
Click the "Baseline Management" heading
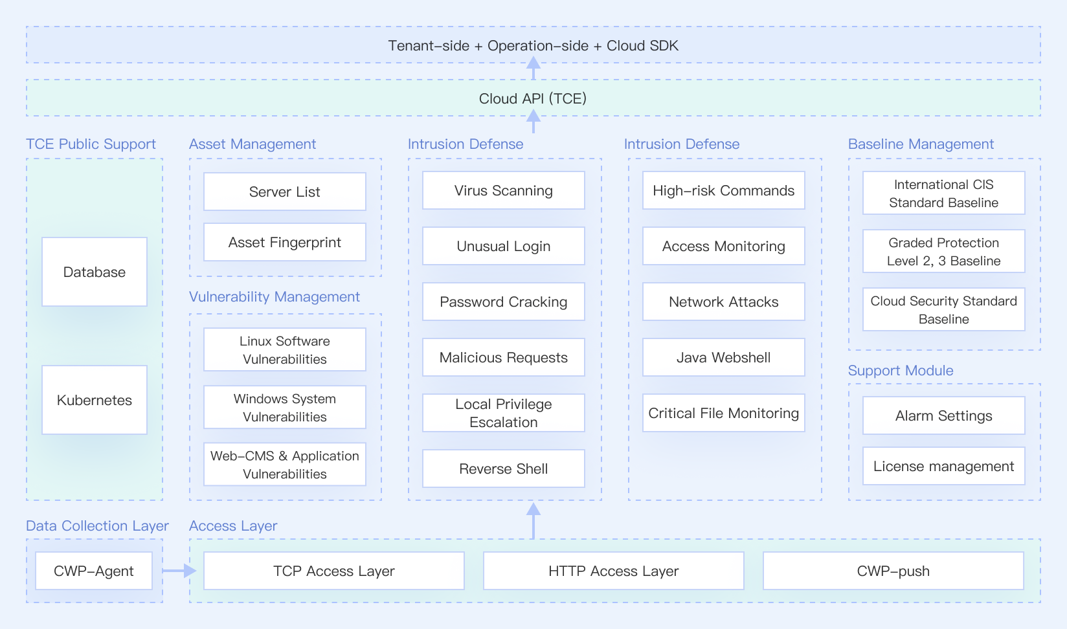point(921,144)
